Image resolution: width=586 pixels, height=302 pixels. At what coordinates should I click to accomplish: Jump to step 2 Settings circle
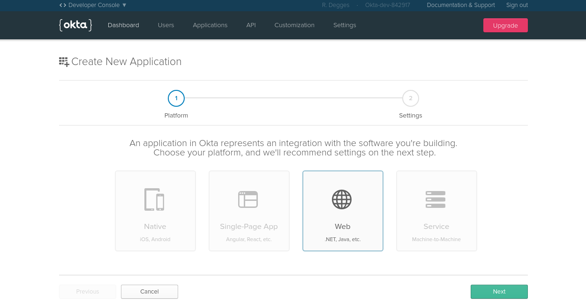[x=411, y=98]
